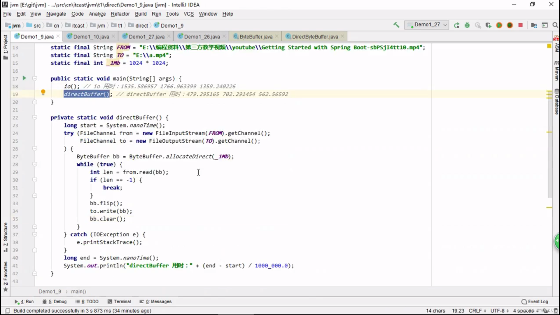Click the orange JRebel debug icon
Image resolution: width=560 pixels, height=315 pixels.
(510, 25)
